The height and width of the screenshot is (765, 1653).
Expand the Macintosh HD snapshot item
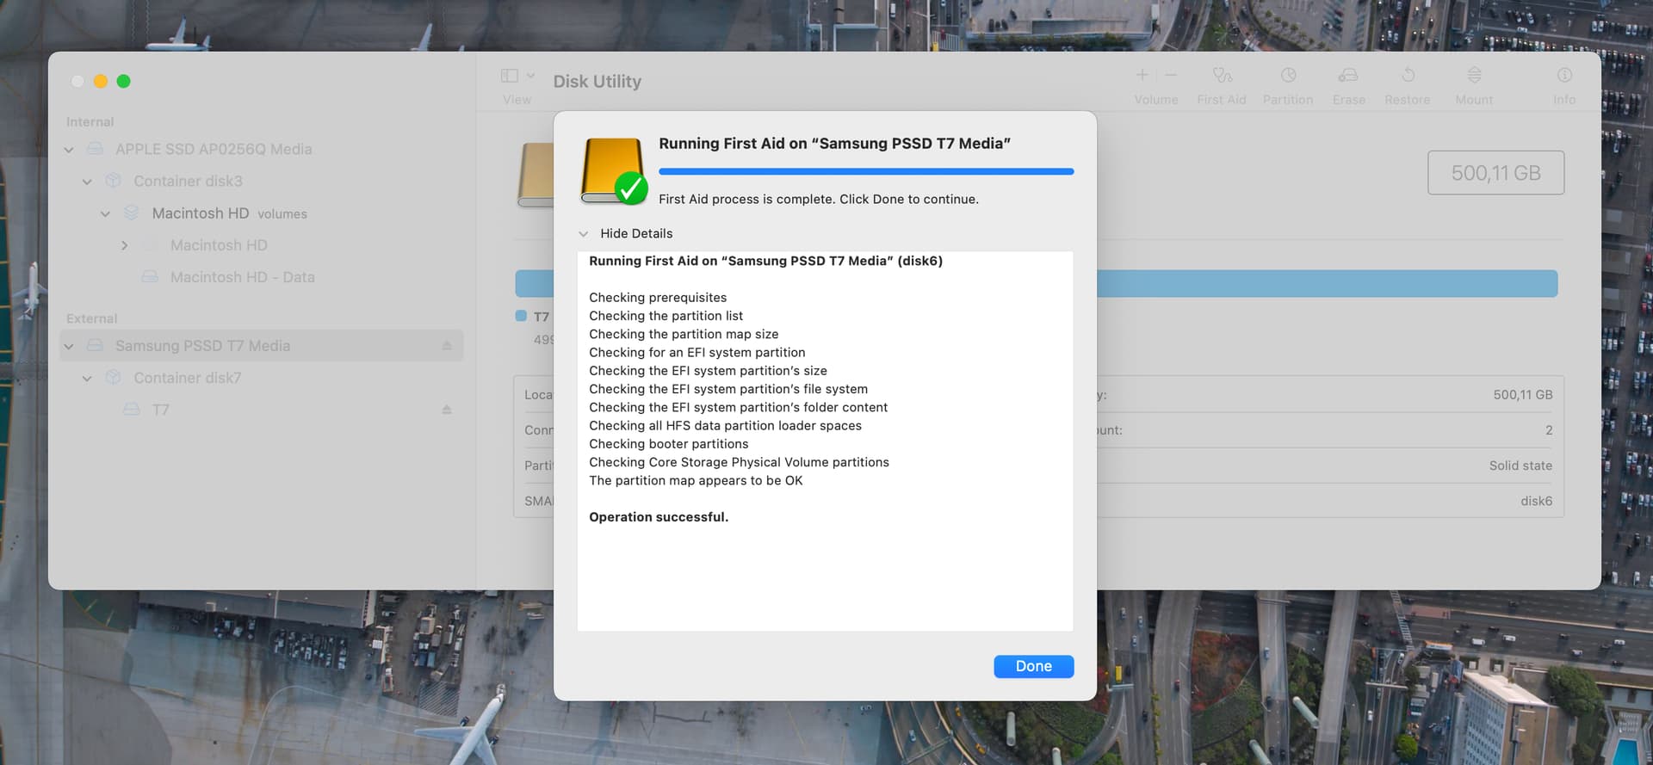tap(125, 246)
